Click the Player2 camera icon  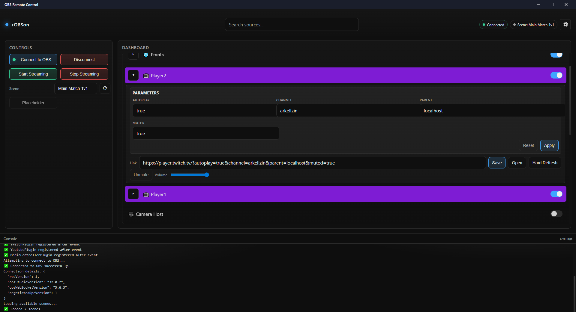pyautogui.click(x=146, y=76)
